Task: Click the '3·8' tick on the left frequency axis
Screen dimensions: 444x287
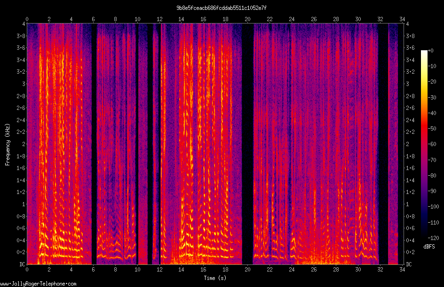Action: [x=21, y=36]
